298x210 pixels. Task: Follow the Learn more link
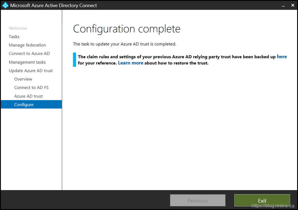click(130, 63)
